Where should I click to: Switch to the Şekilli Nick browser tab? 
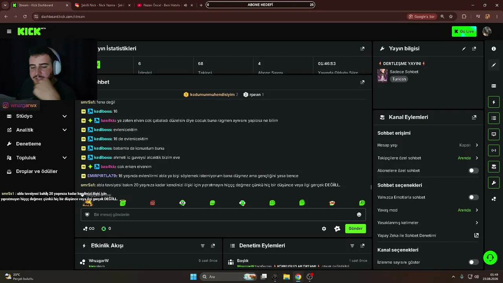(x=102, y=5)
